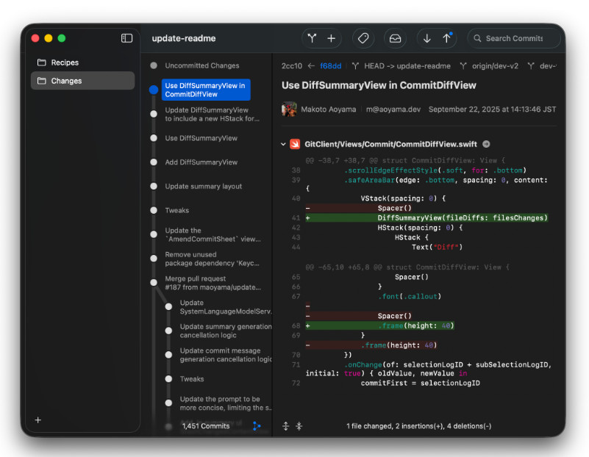Click the email m@aoyama.dev
The width and height of the screenshot is (589, 457).
coord(393,109)
